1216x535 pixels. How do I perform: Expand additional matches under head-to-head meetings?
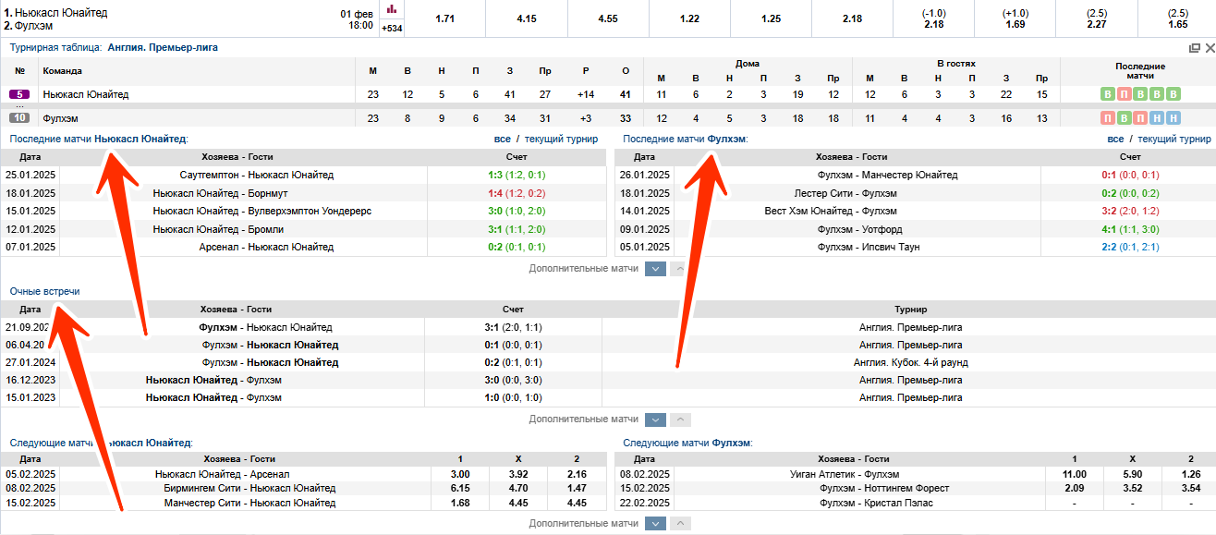[655, 419]
